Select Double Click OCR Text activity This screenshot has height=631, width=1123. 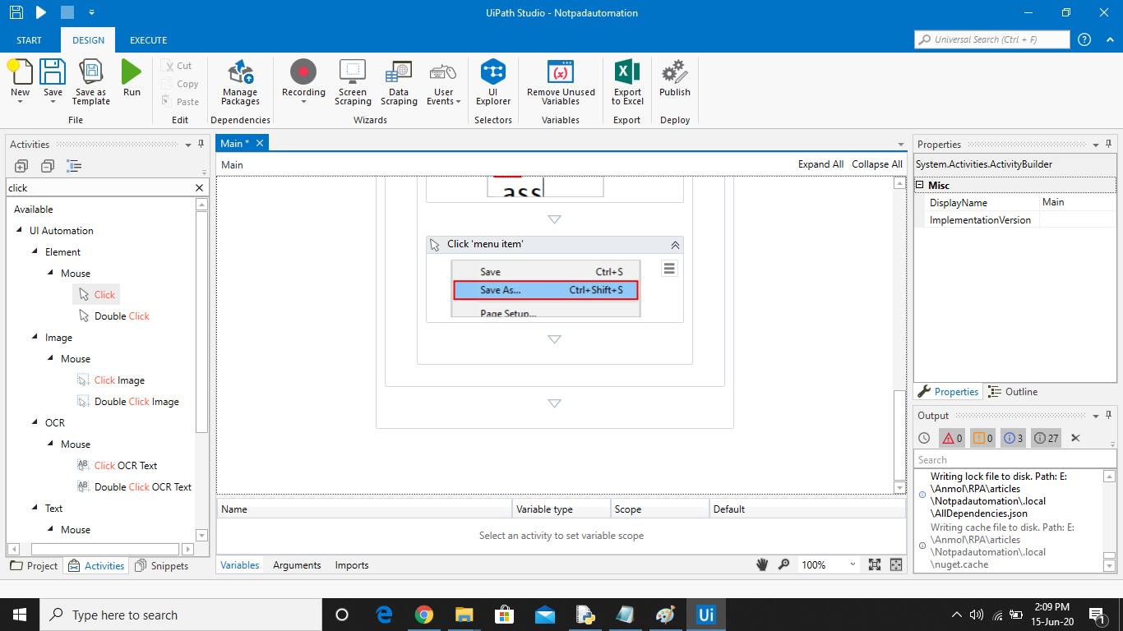click(134, 487)
